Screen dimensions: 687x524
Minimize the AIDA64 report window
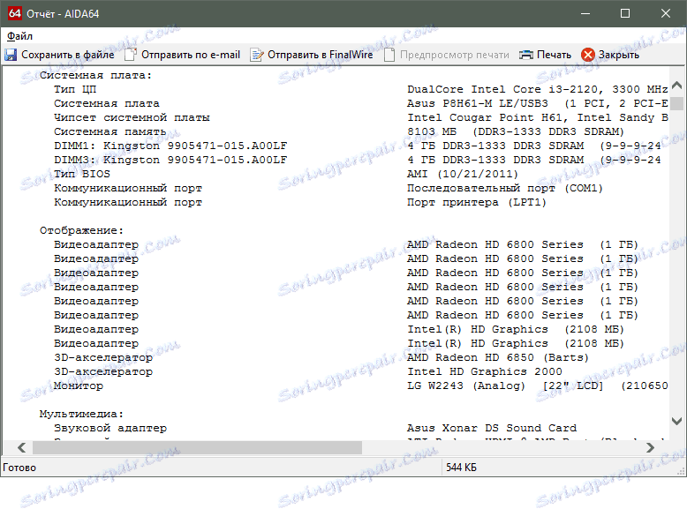click(585, 13)
